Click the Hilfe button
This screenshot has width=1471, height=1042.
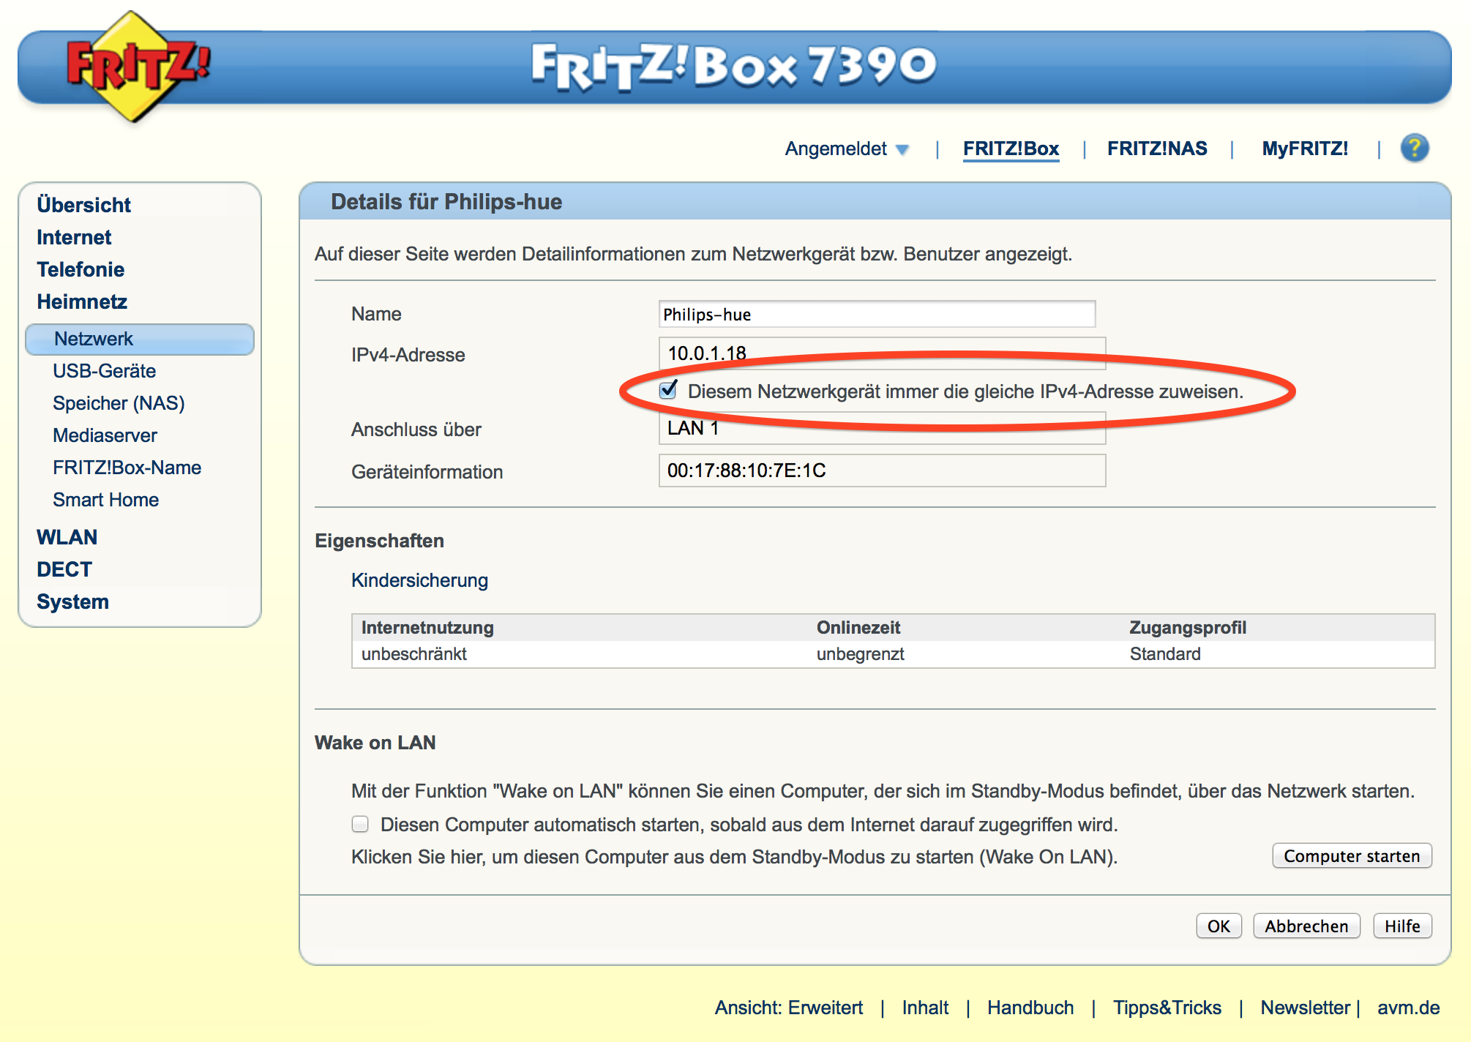point(1402,926)
